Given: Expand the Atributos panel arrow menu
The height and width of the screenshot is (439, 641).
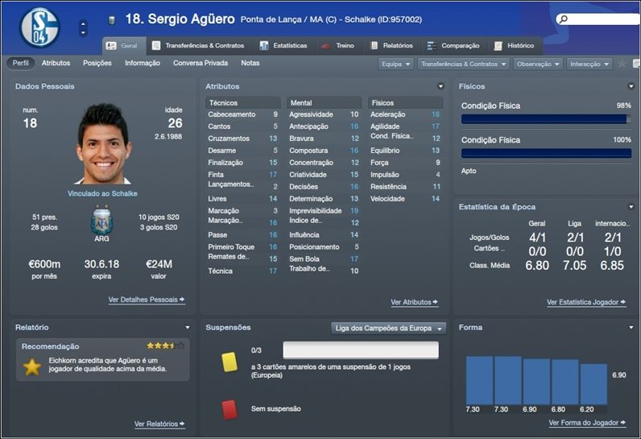Looking at the screenshot, I should pos(440,86).
